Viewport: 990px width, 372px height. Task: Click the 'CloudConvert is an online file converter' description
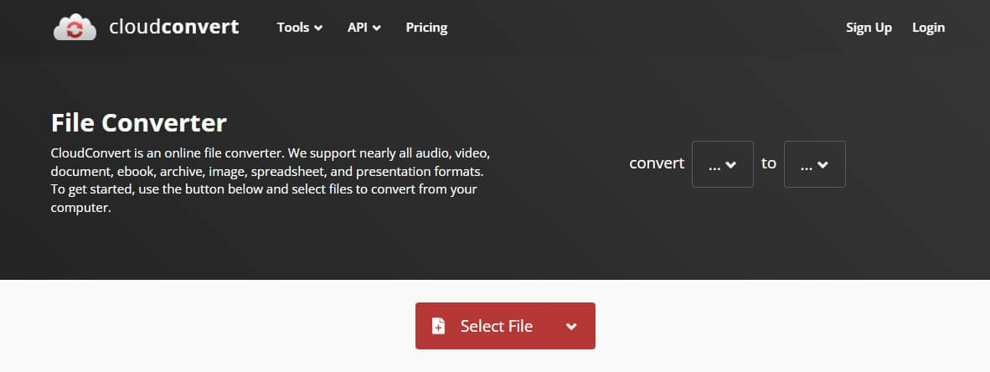(271, 181)
